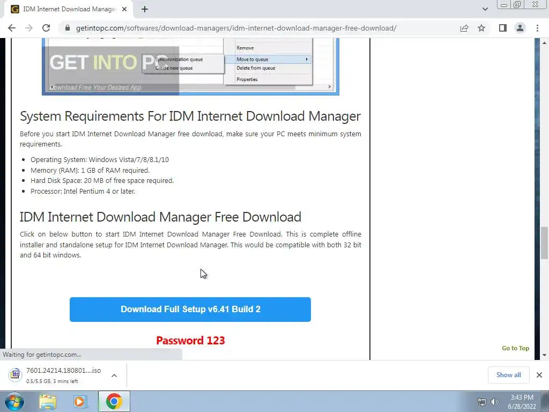Close the downloads bar
This screenshot has width=549, height=412.
tap(539, 375)
